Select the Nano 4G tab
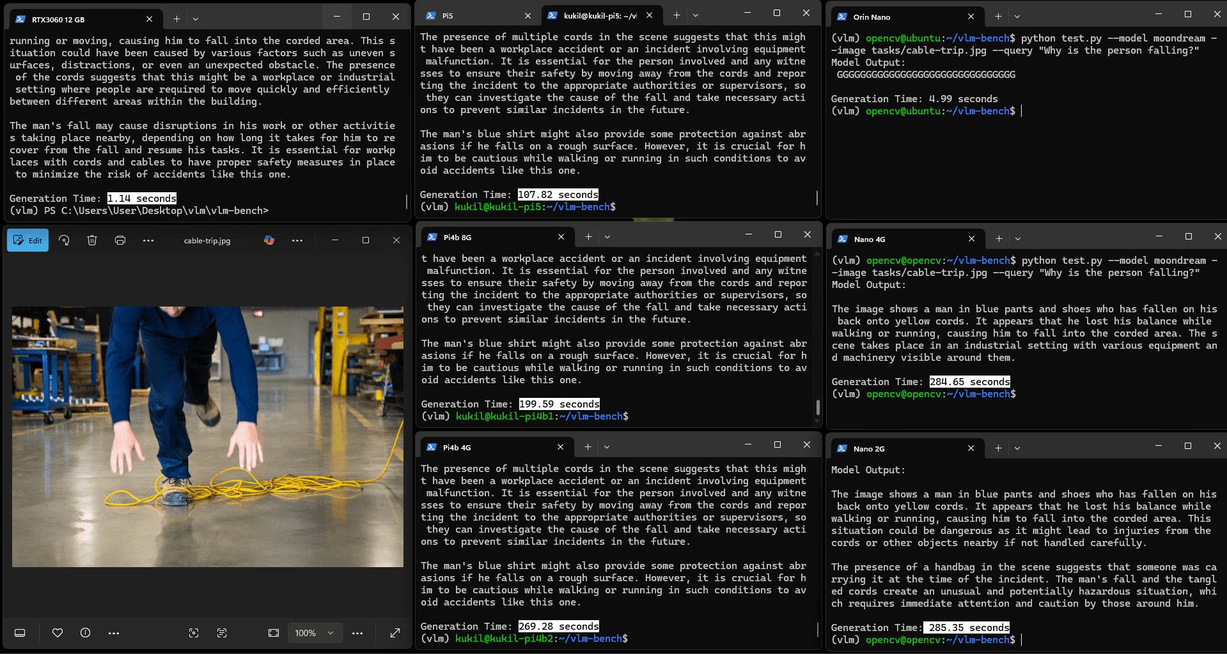1227x654 pixels. pos(907,239)
